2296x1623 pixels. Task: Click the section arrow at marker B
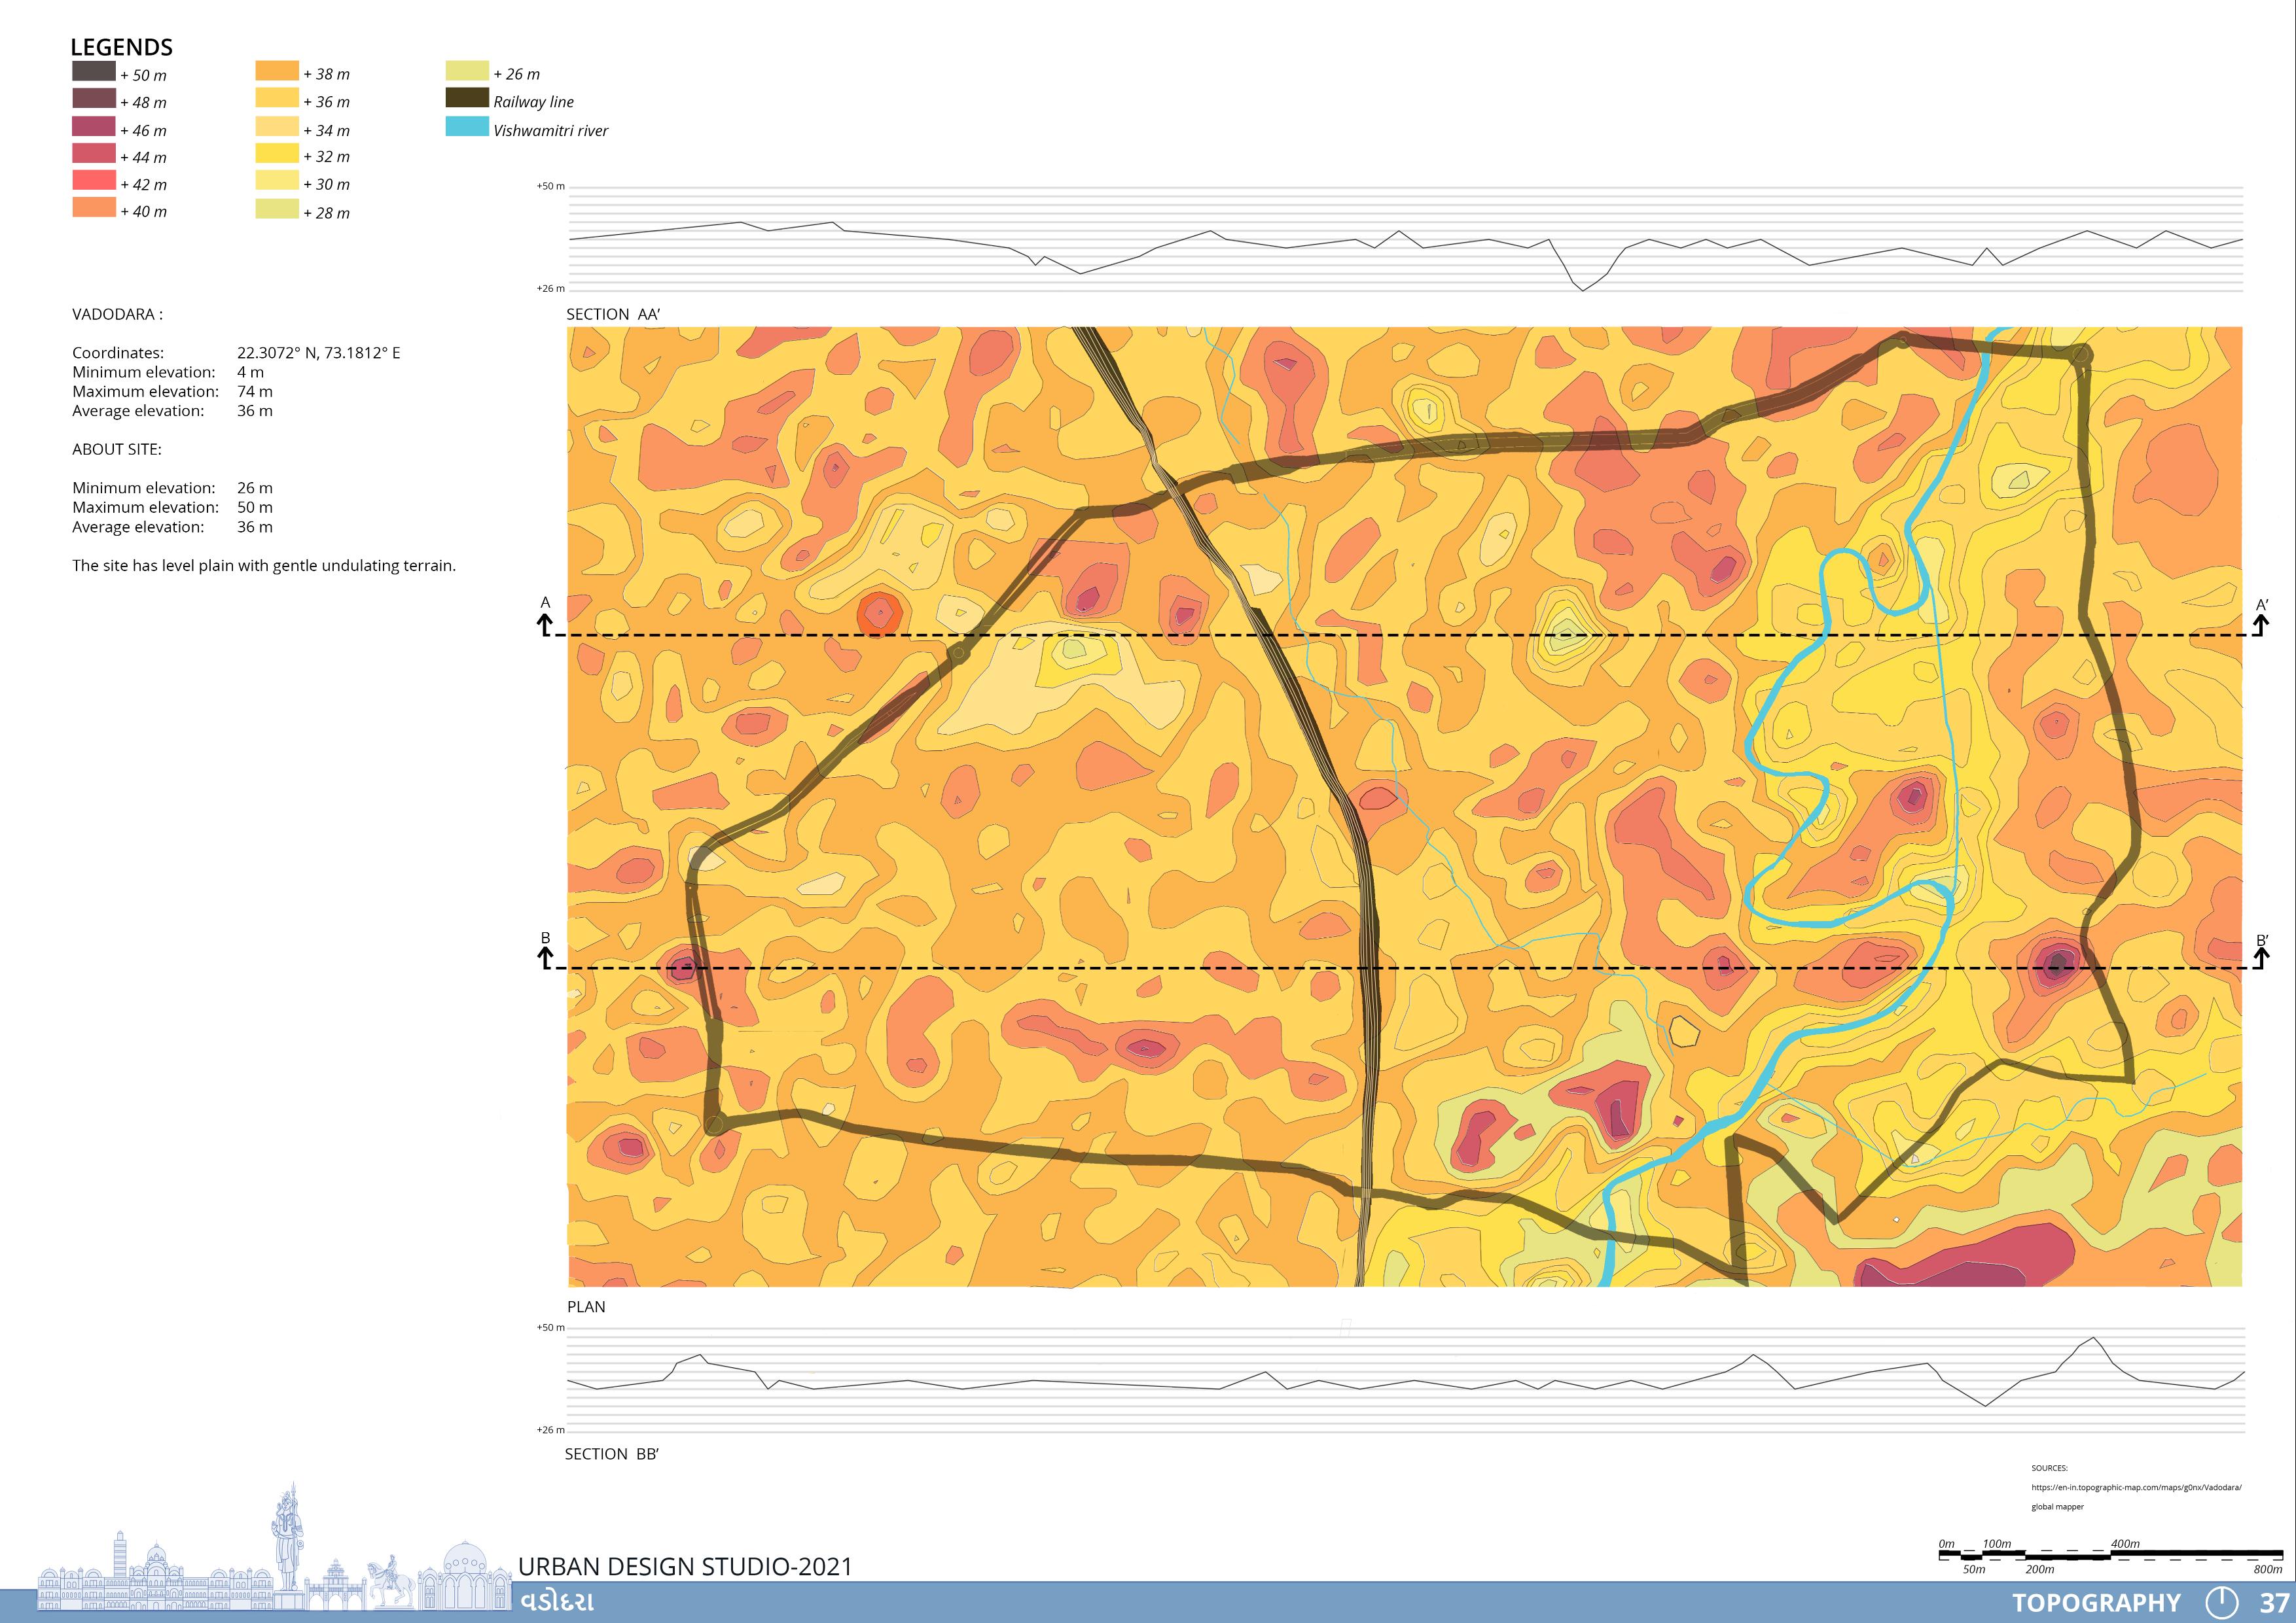(545, 958)
